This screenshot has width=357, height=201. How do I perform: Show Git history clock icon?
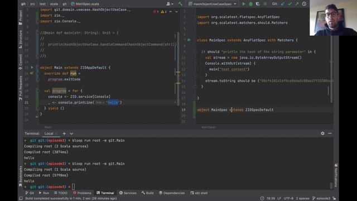point(304,4)
